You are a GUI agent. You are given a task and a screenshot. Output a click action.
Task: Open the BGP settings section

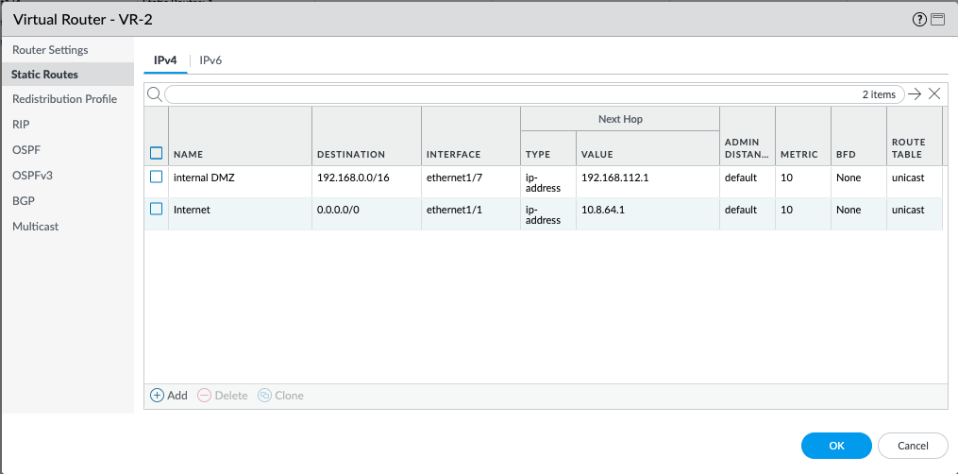[23, 200]
